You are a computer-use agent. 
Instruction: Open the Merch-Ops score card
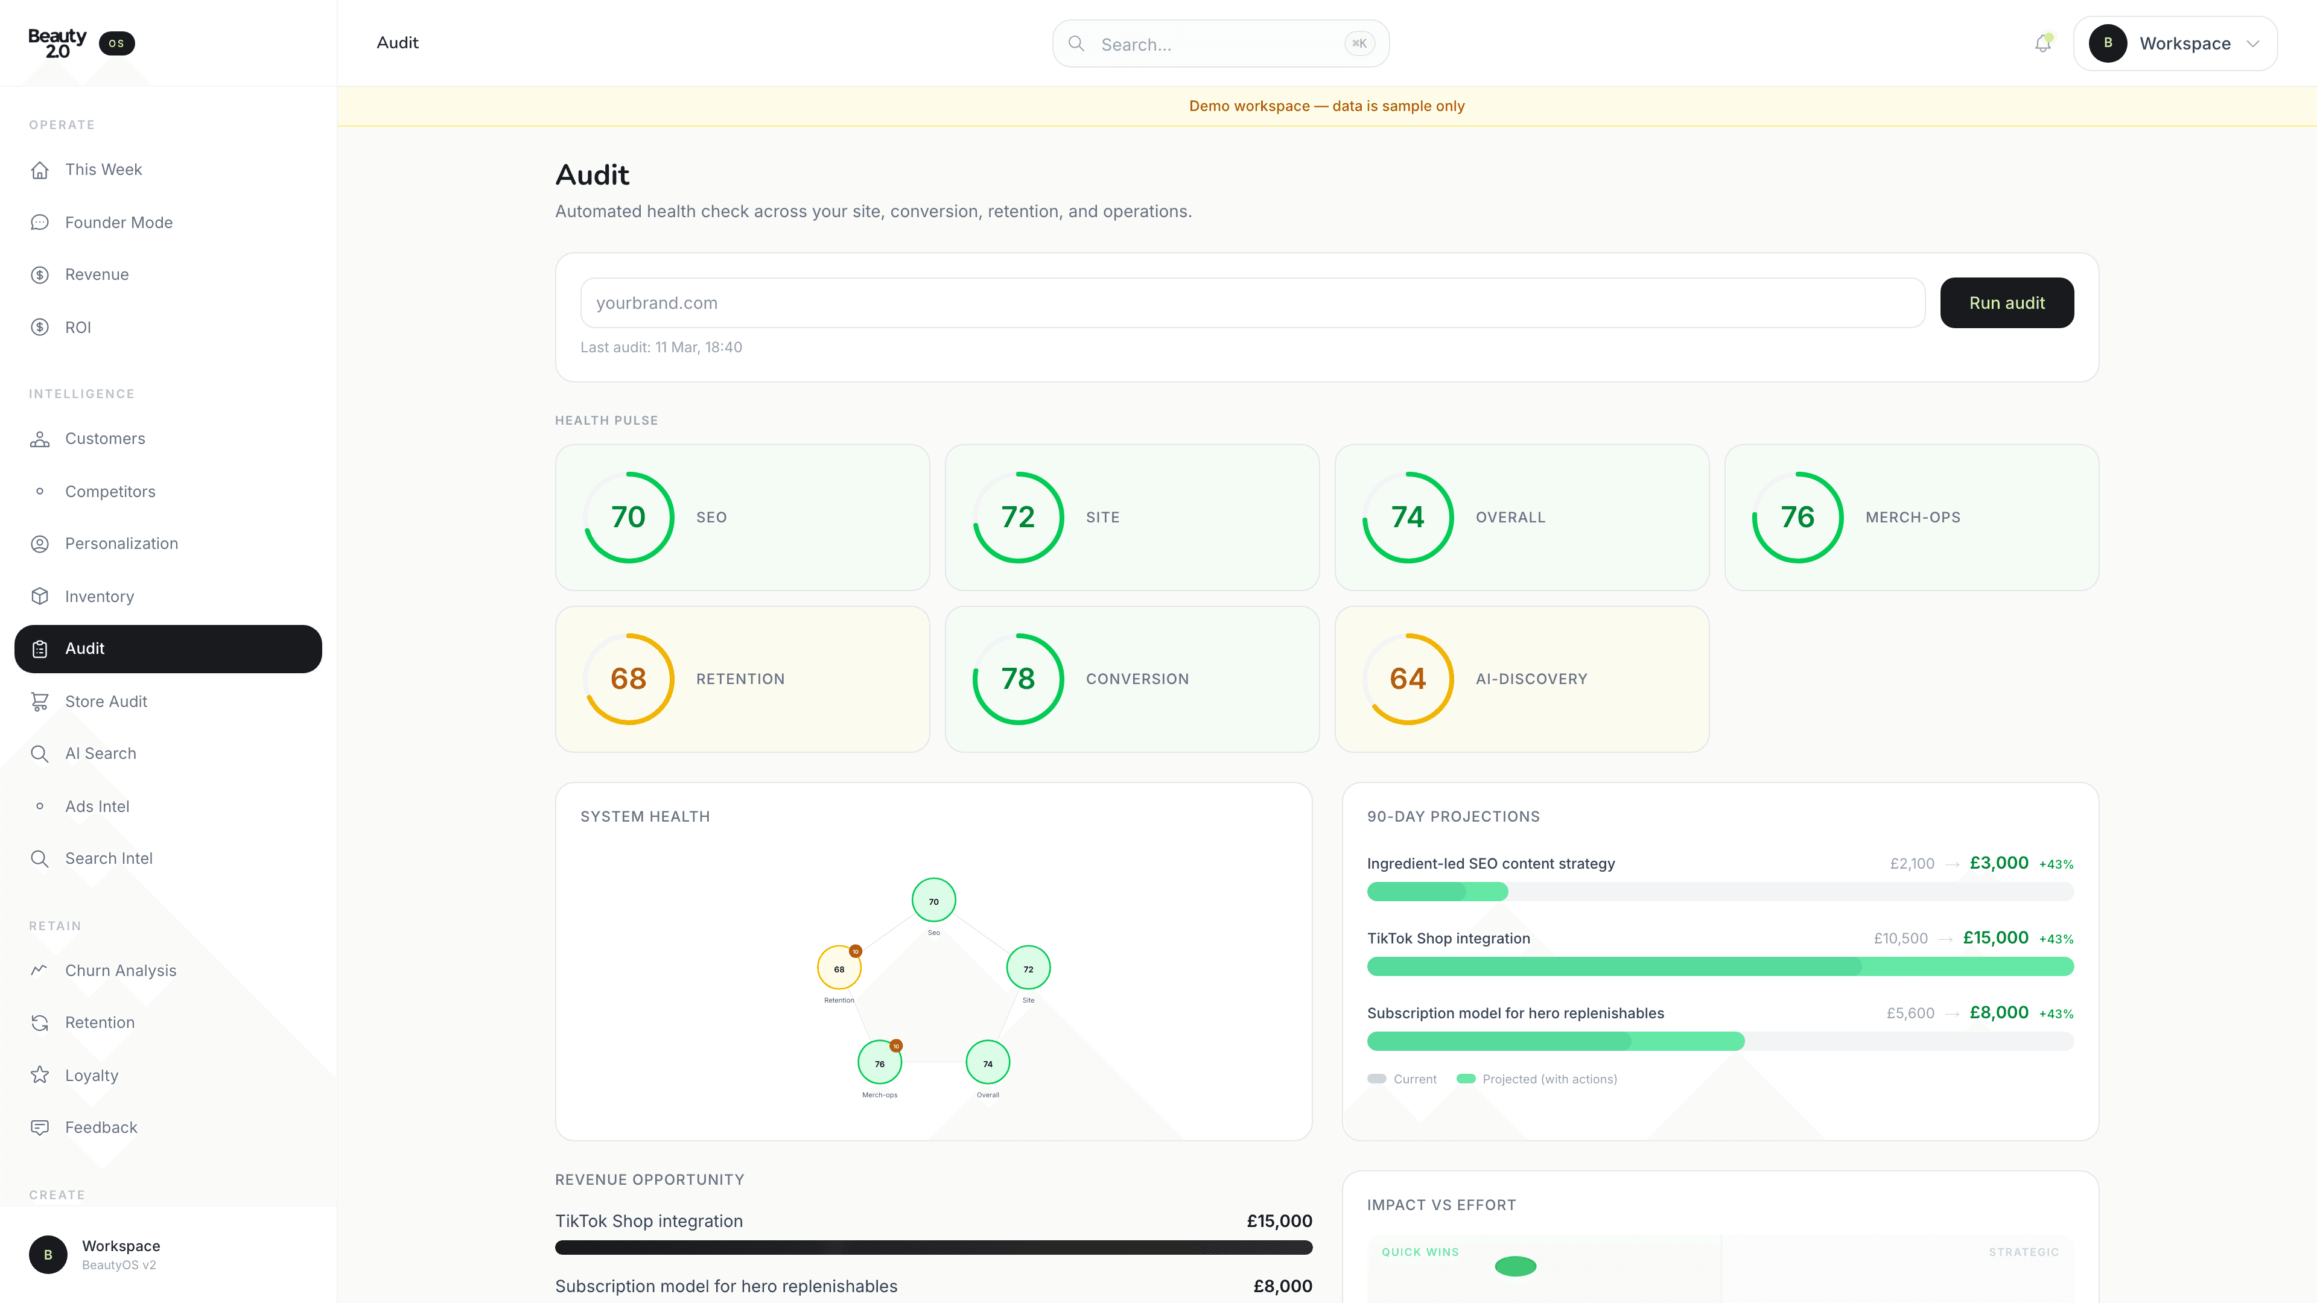pos(1912,517)
